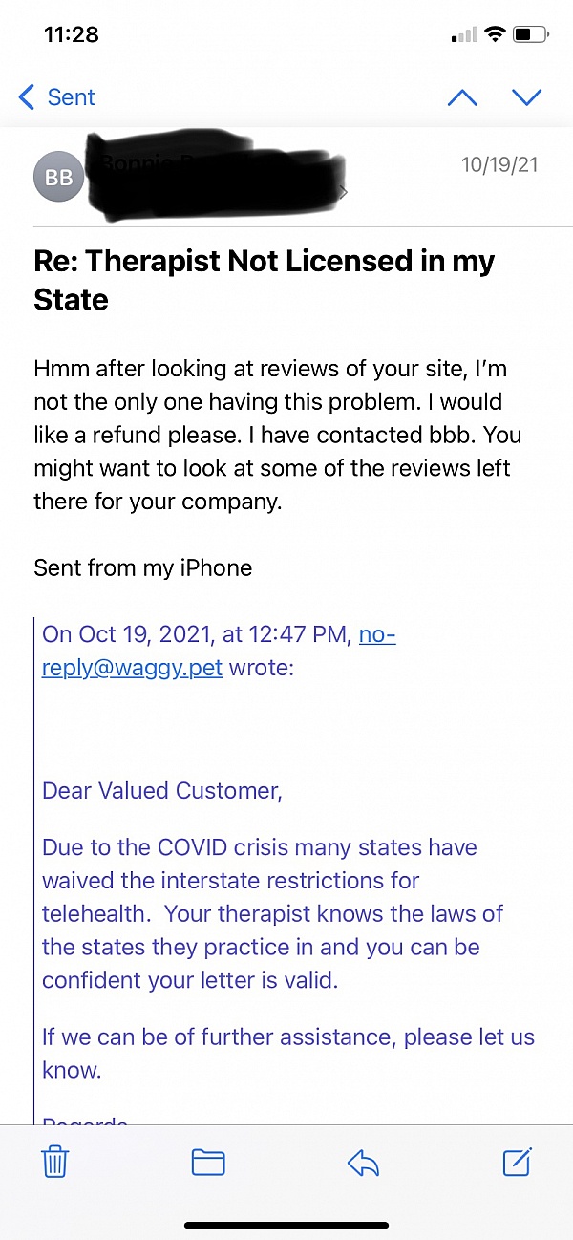Tap the BB sender avatar

59,178
